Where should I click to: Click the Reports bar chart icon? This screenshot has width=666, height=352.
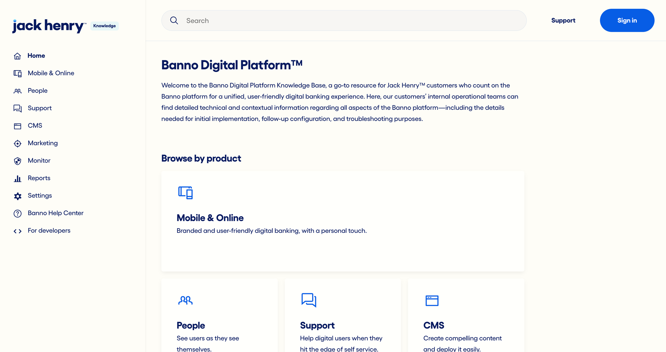(x=18, y=178)
